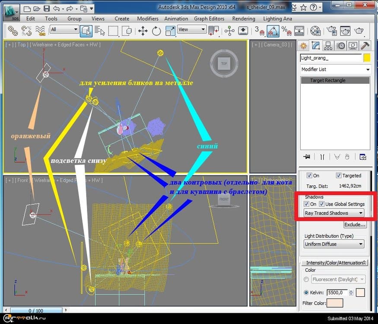Toggle light On checkbox
This screenshot has width=378, height=324.
pyautogui.click(x=309, y=175)
